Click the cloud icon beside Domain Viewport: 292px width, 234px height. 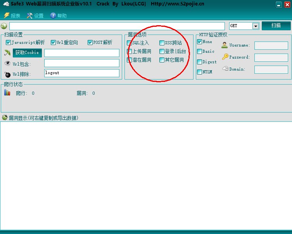coord(225,68)
